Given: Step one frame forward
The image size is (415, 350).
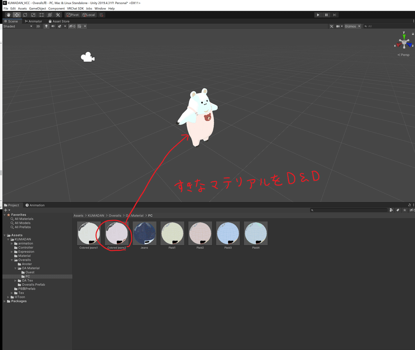Looking at the screenshot, I should pyautogui.click(x=334, y=15).
